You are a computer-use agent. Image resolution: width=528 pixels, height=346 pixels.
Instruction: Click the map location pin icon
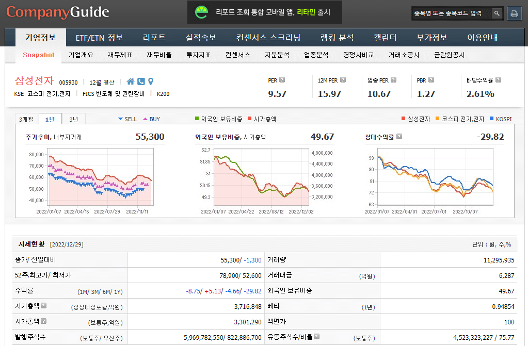tap(151, 81)
